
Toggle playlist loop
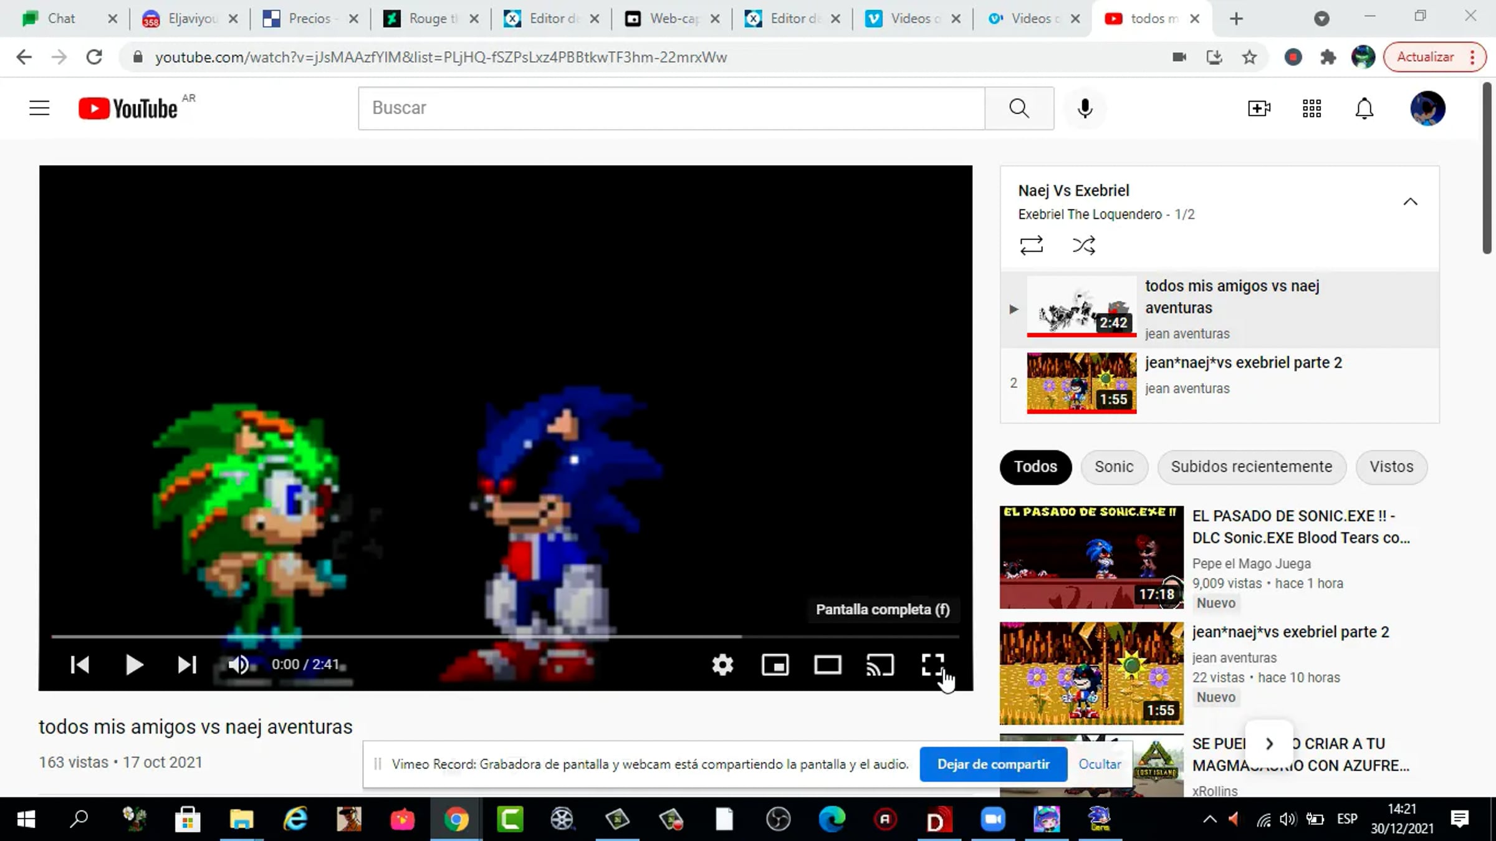click(x=1031, y=245)
